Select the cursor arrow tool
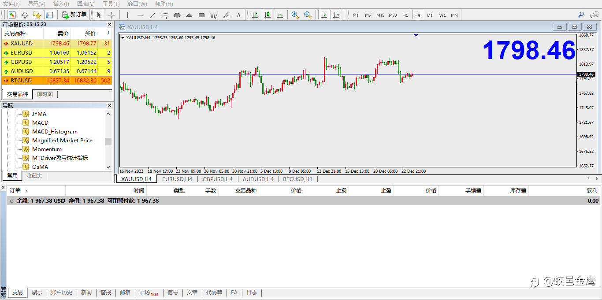This screenshot has width=602, height=300. (x=99, y=15)
